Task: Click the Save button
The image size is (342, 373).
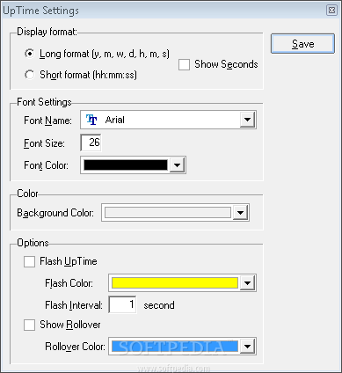Action: (302, 44)
